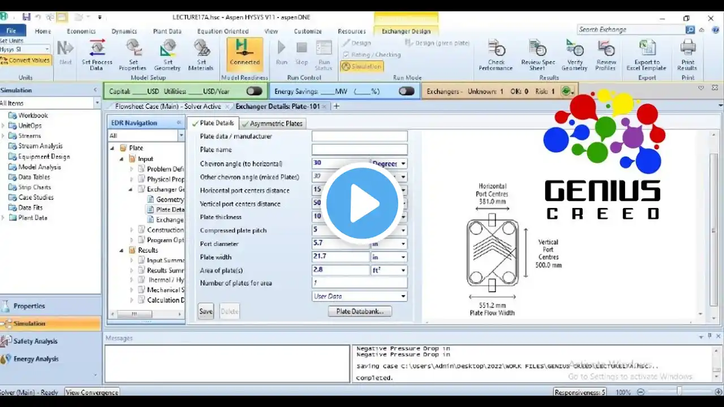Click the Plate name input field
This screenshot has height=407, width=724.
coord(360,150)
